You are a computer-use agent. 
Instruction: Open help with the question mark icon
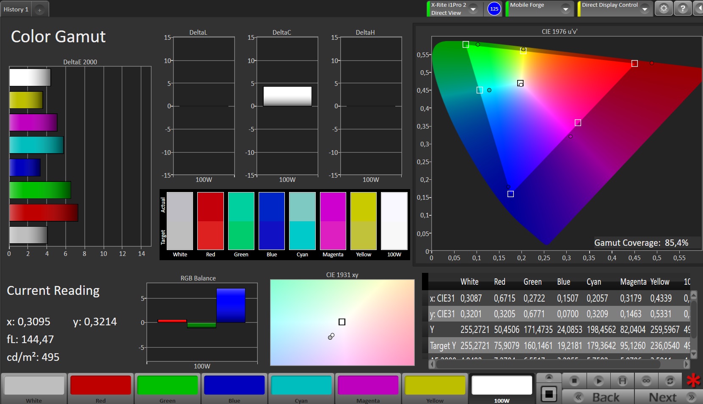(683, 8)
